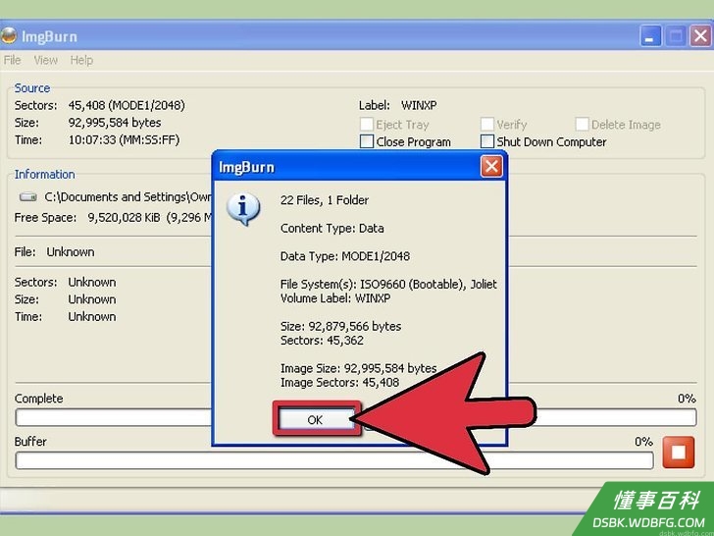714x536 pixels.
Task: Minimize the main ImgBurn window
Action: [x=650, y=36]
